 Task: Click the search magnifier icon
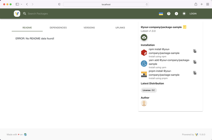24,14
